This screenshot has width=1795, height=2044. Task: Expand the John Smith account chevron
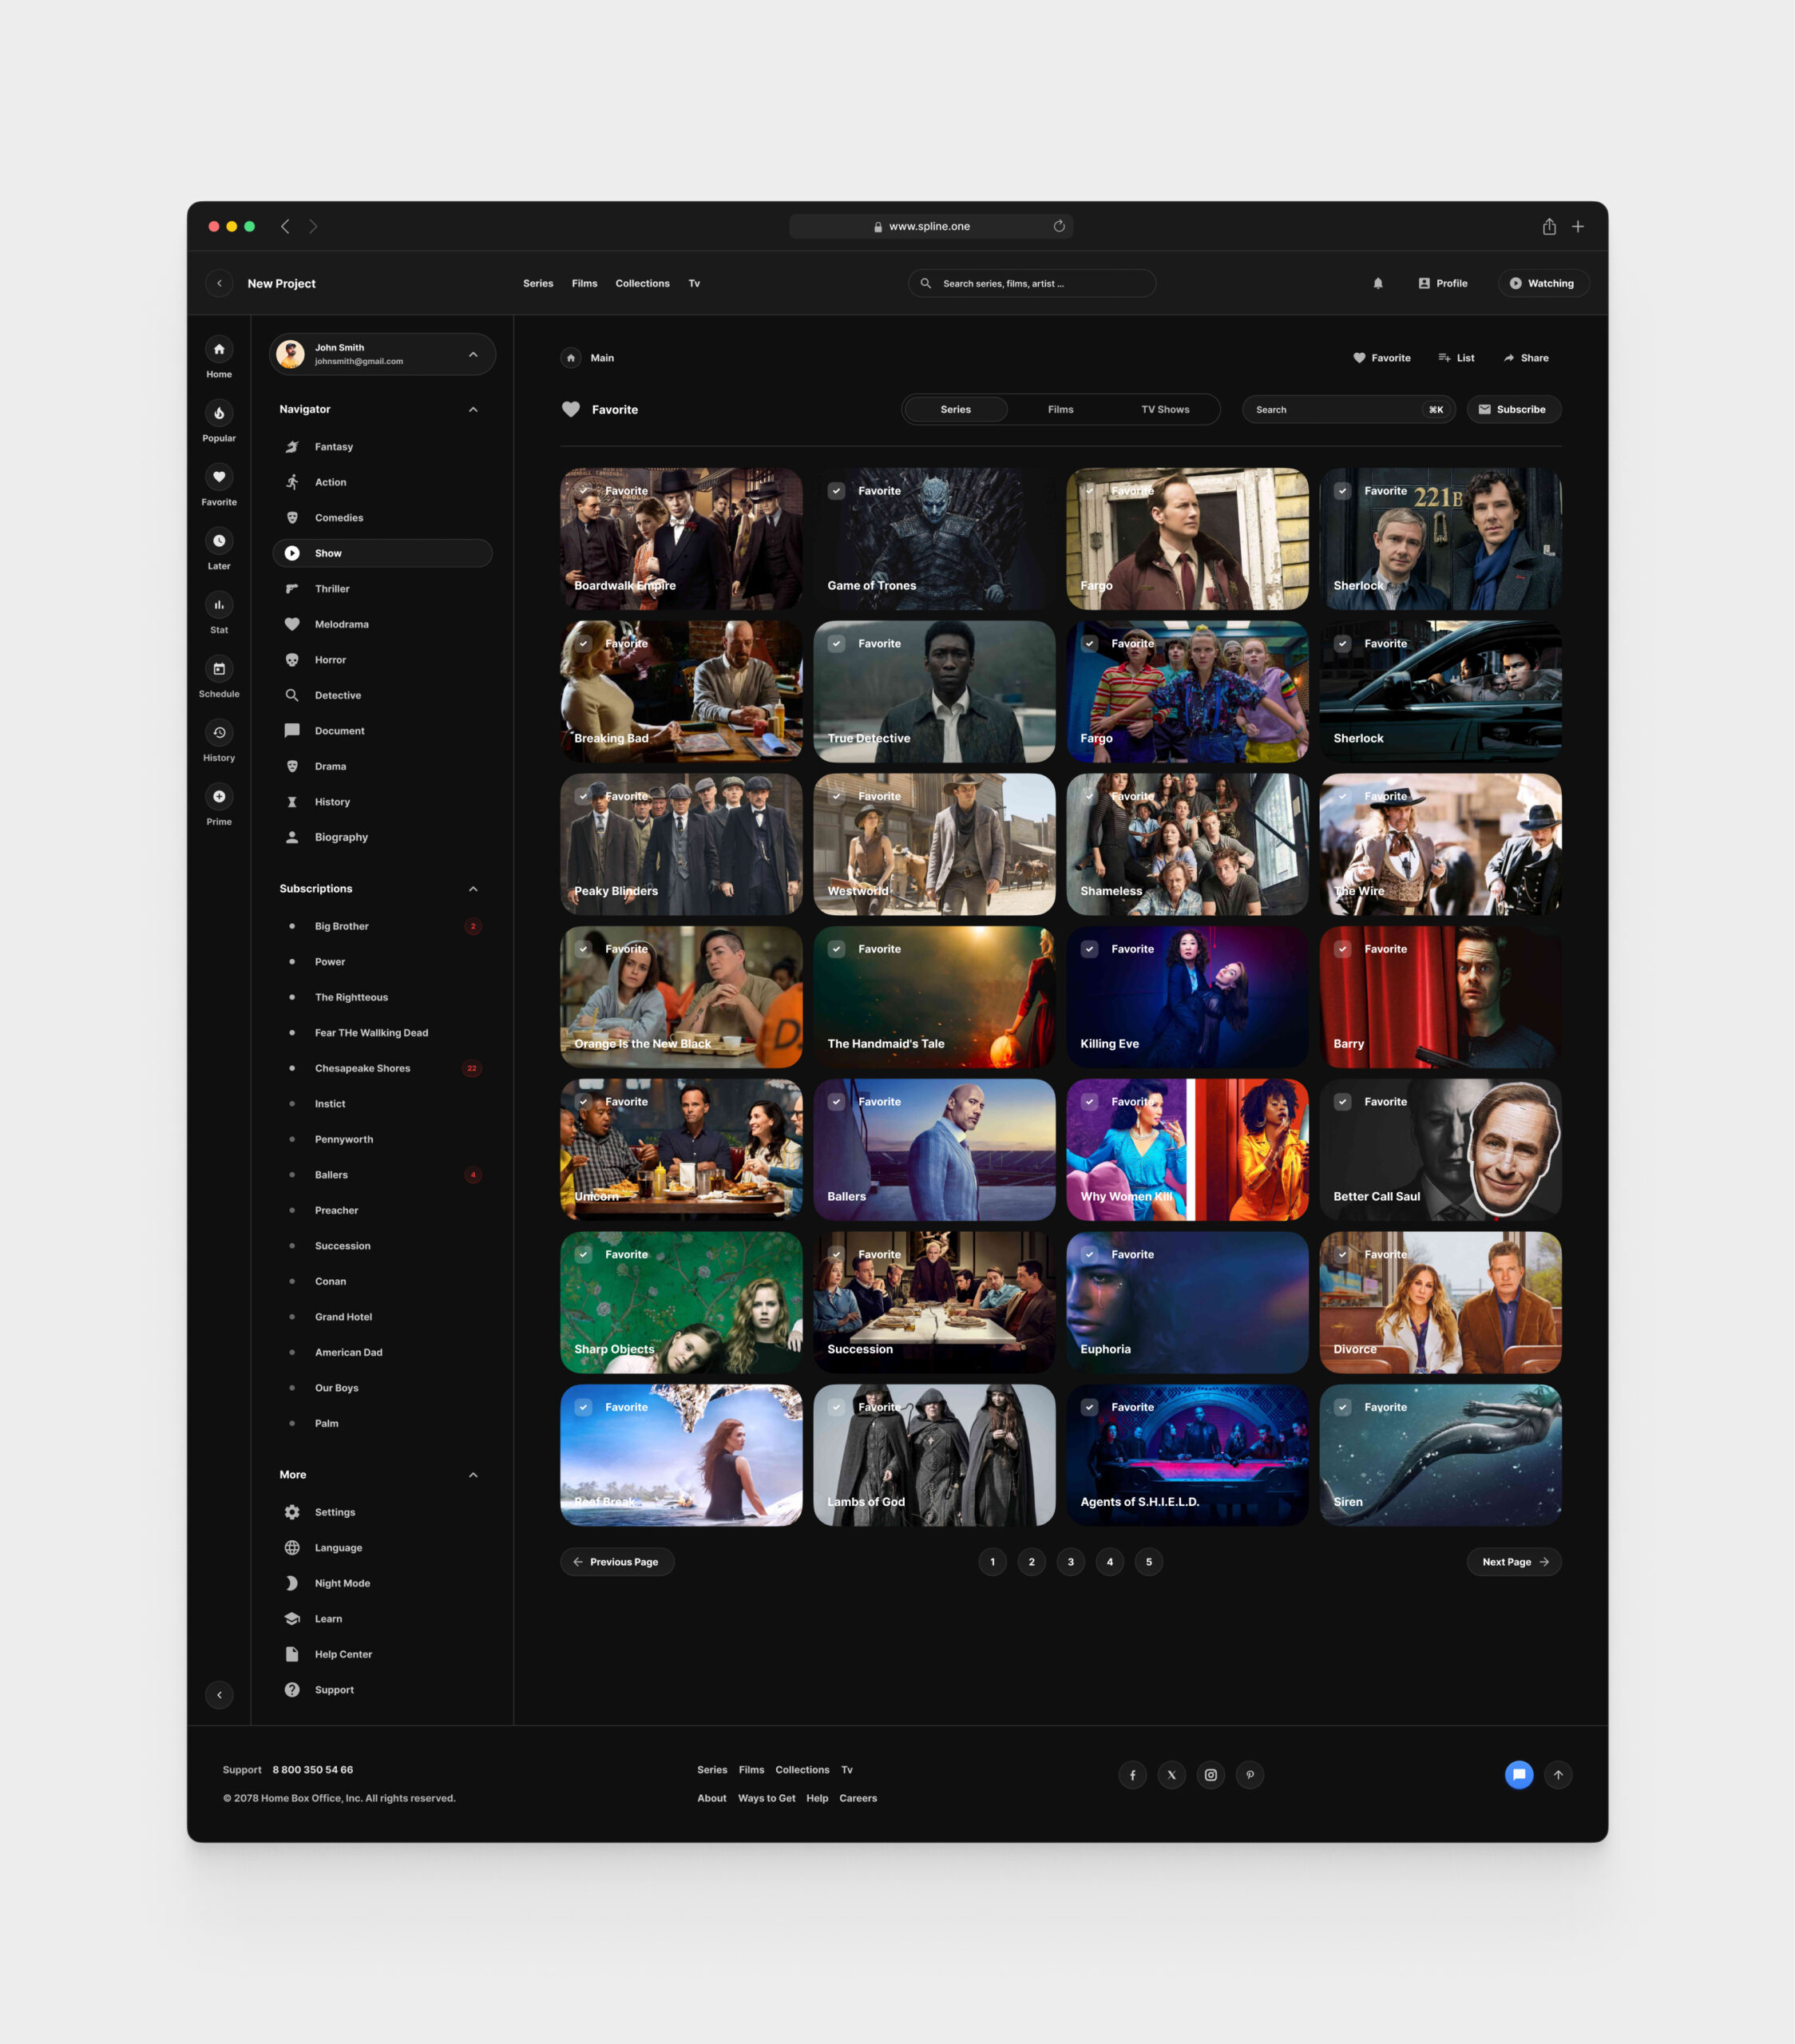(x=473, y=354)
